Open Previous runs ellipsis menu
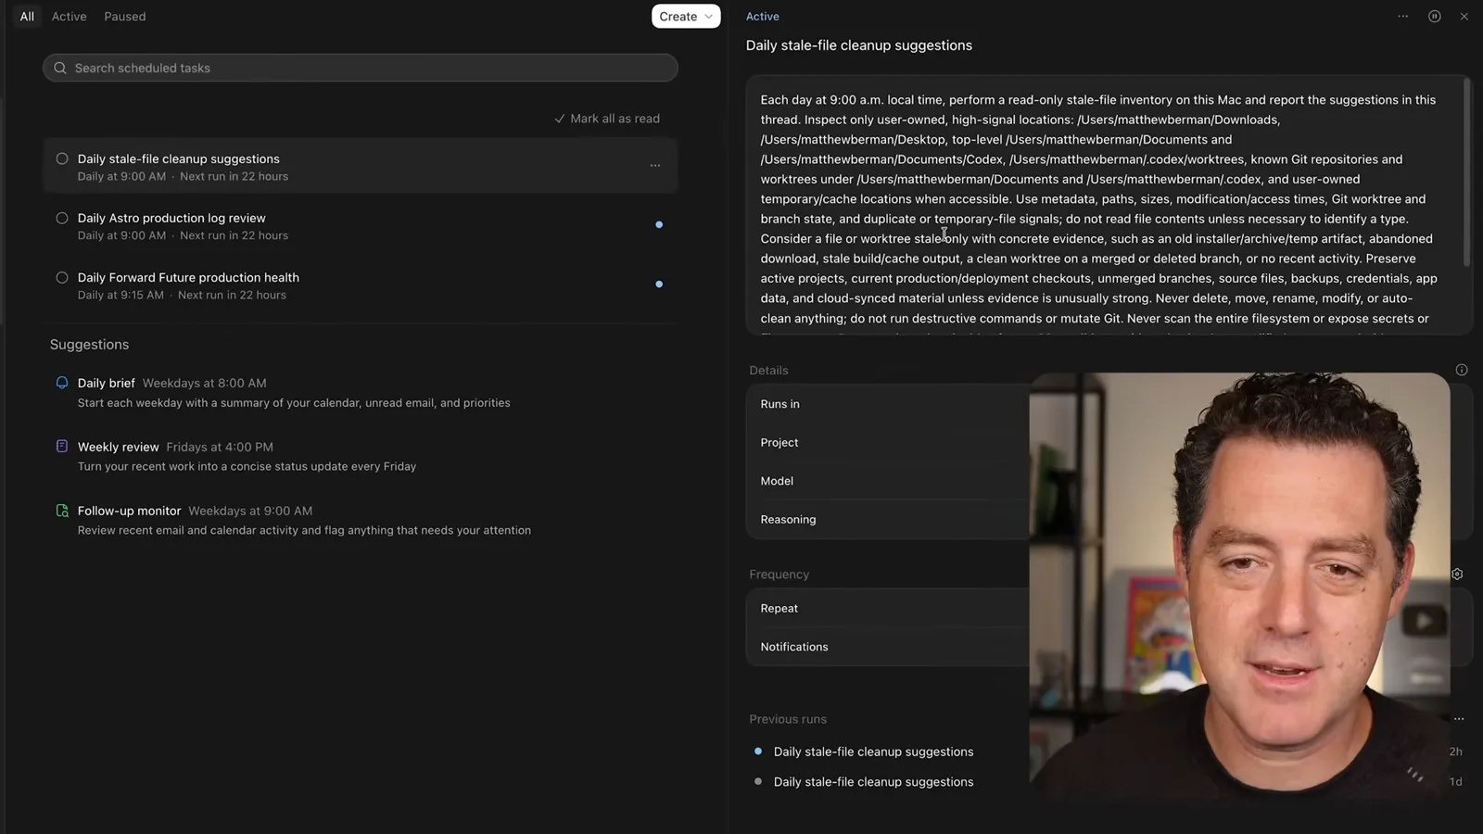1483x834 pixels. click(x=1459, y=719)
